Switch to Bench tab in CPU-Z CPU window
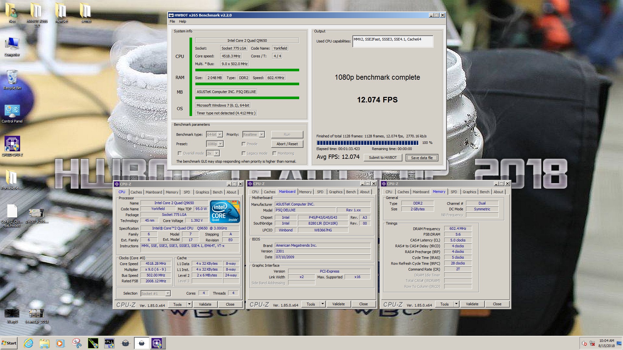The width and height of the screenshot is (623, 350). coord(218,192)
